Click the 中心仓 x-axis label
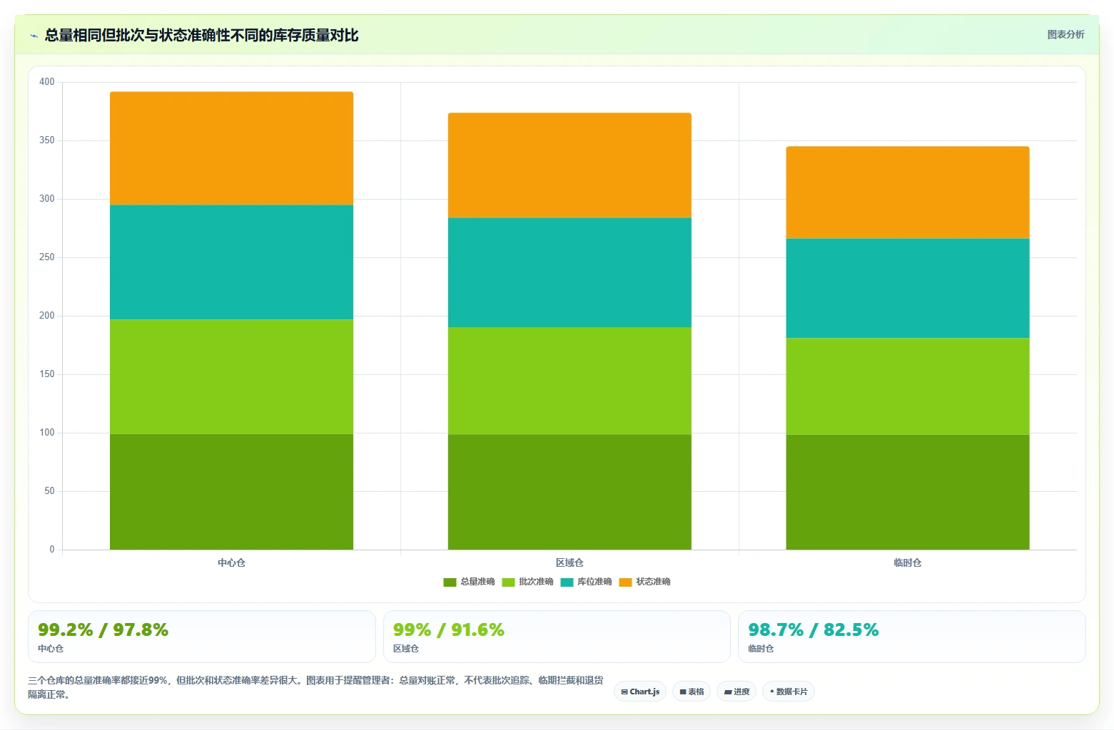 (x=231, y=562)
